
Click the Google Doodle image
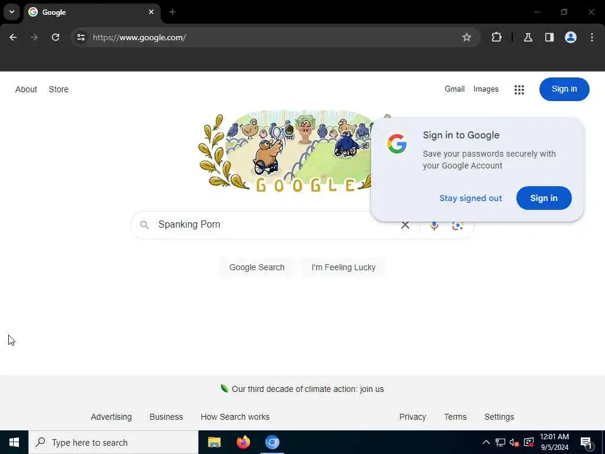pos(285,151)
